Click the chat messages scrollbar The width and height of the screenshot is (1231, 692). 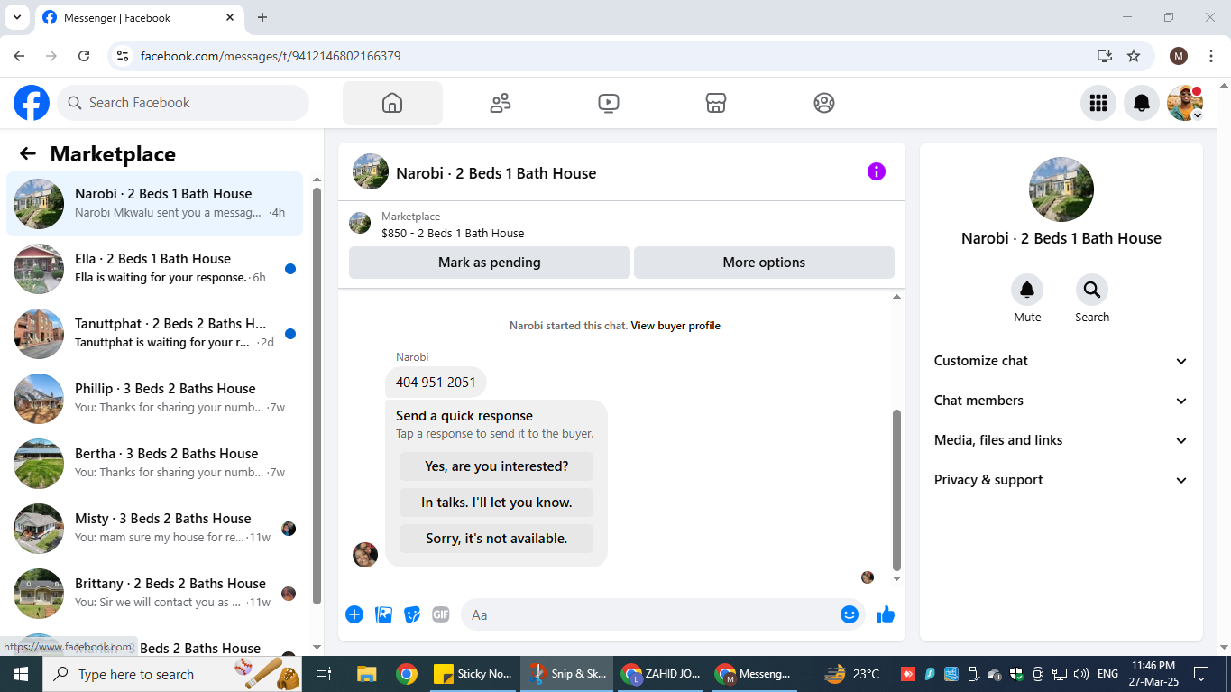click(896, 490)
